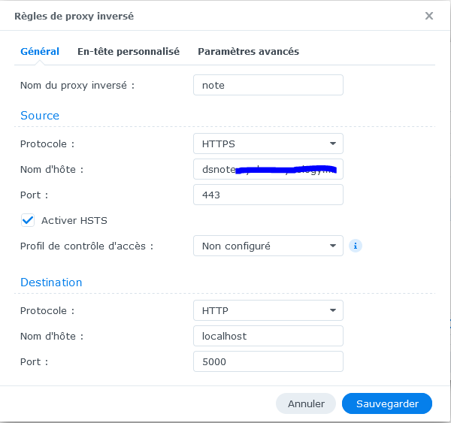Click the Sauvegarder button
This screenshot has width=451, height=423.
[x=387, y=403]
